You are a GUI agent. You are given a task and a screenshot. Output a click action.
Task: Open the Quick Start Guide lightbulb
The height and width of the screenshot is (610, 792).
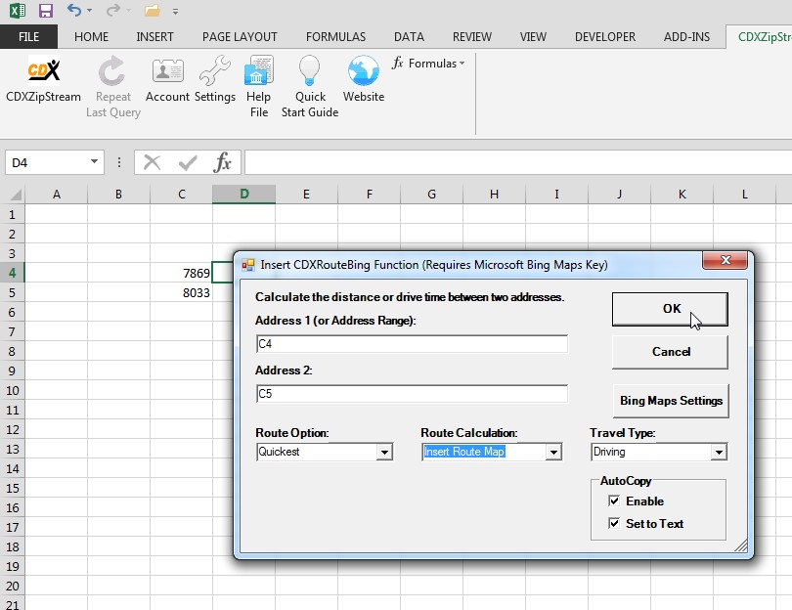tap(309, 70)
